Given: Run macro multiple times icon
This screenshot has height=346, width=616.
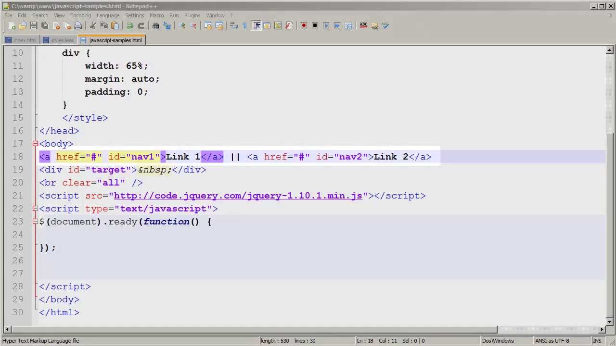Looking at the screenshot, I should (x=337, y=25).
